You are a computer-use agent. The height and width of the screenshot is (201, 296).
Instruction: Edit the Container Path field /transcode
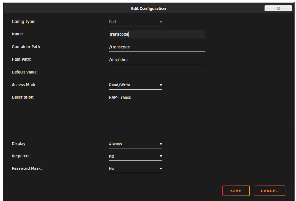157,47
